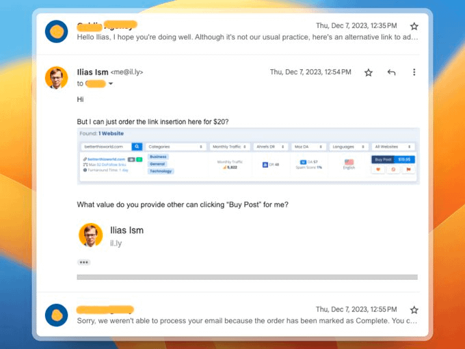Click the sender avatar of the last email

(x=56, y=315)
